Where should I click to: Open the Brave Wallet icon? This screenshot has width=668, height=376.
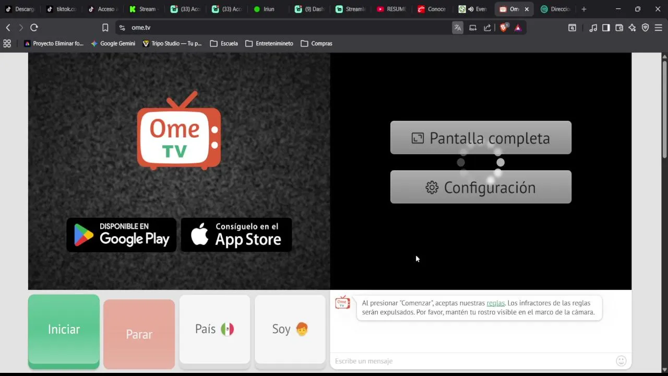click(x=619, y=28)
